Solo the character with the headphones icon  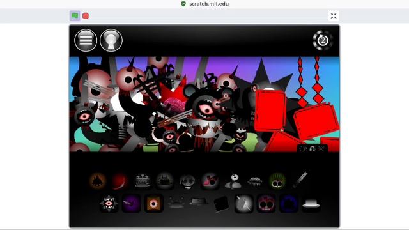coord(313,149)
